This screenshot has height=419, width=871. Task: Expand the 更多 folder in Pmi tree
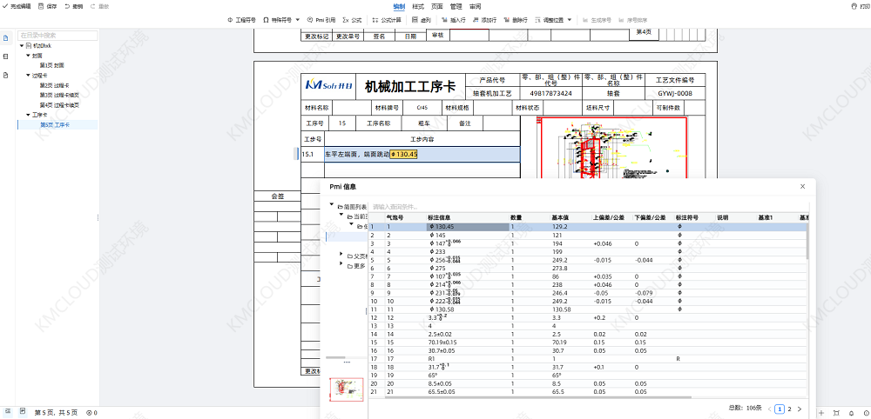pos(341,265)
